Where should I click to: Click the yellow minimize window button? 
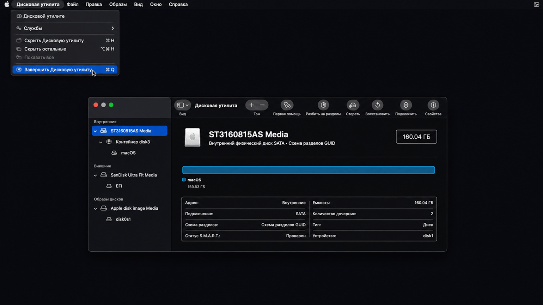(103, 105)
